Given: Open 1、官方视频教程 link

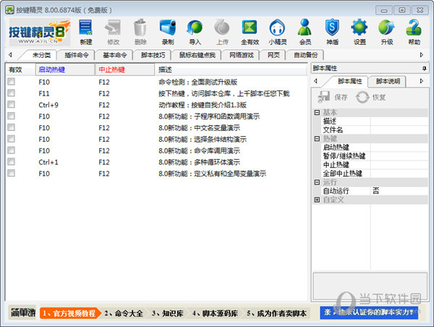Looking at the screenshot, I should pos(69,313).
